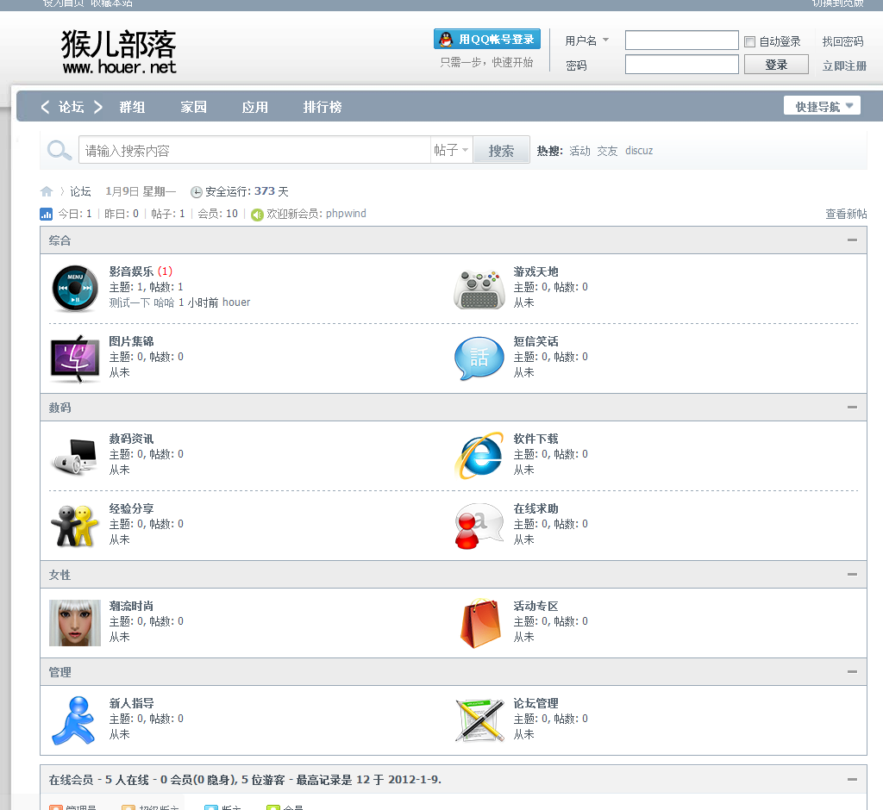Screen dimensions: 883x810
Task: Open the 应用 navigation tab
Action: pos(255,107)
